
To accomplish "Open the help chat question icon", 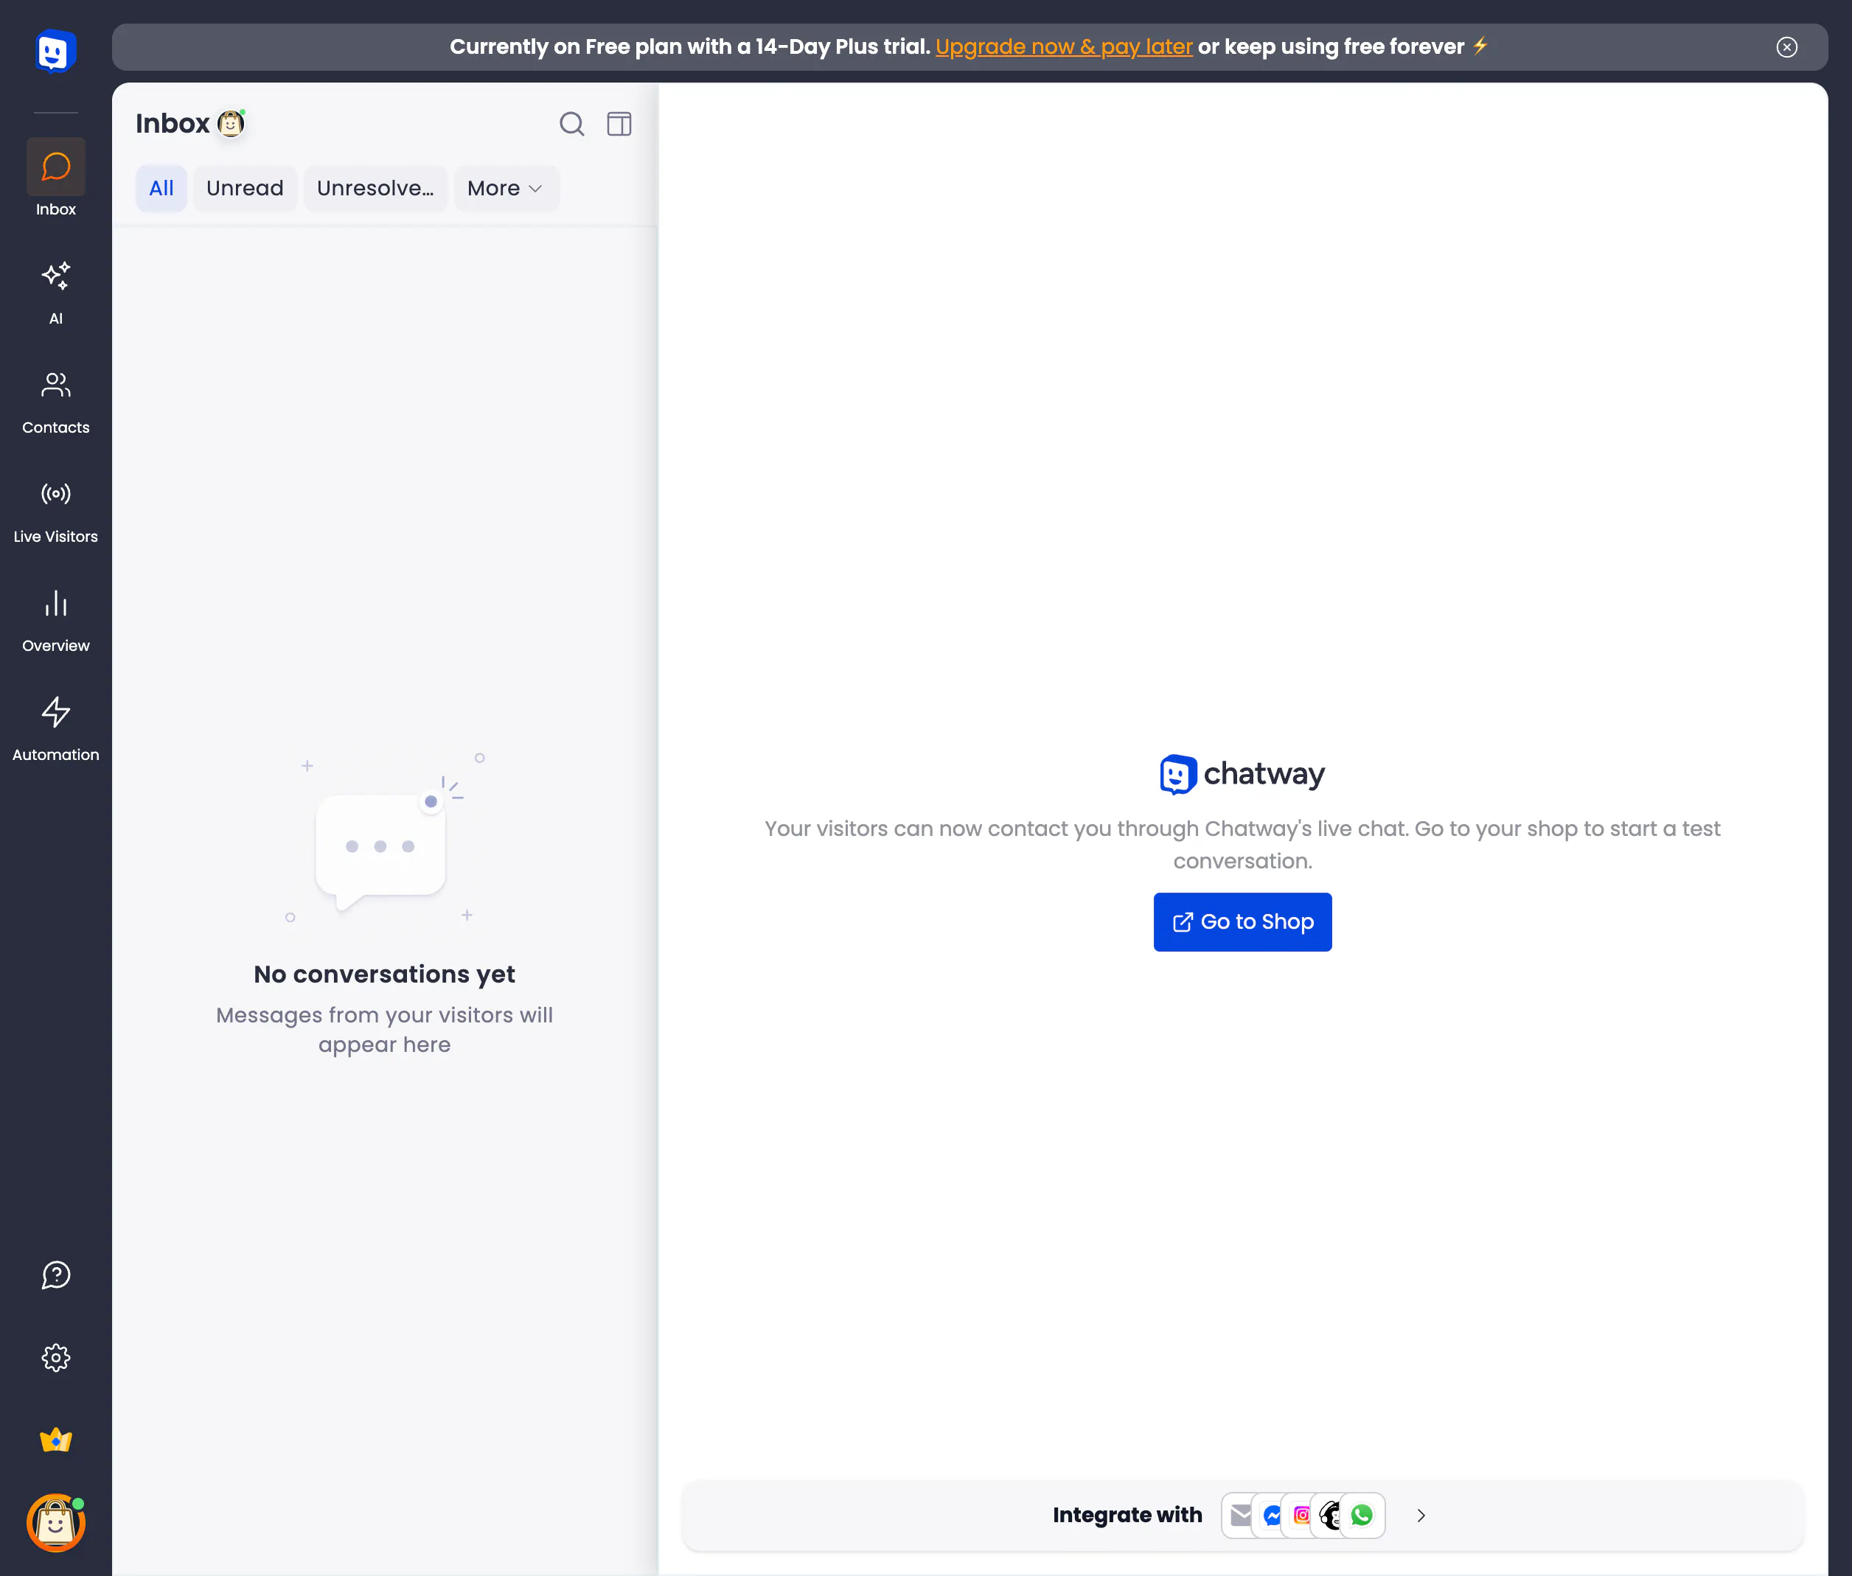I will (55, 1275).
